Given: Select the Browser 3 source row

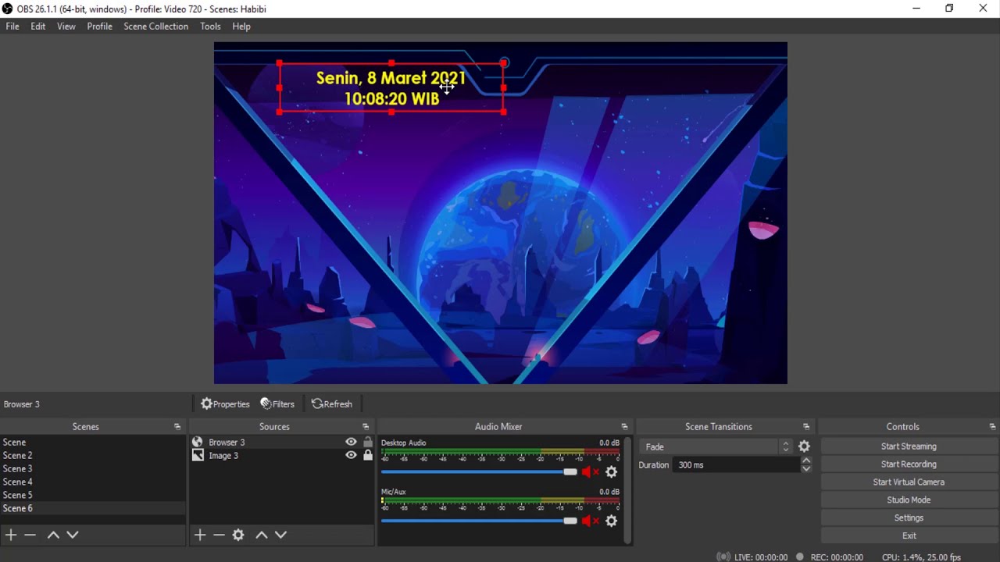Looking at the screenshot, I should click(x=282, y=442).
